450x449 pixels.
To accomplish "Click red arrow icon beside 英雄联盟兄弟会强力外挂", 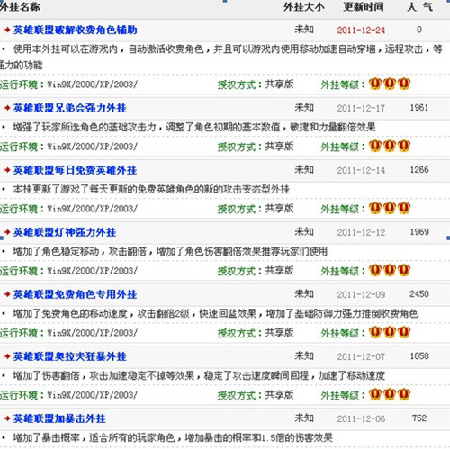I will click(x=6, y=108).
